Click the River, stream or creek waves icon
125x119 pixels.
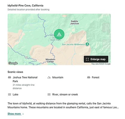pos(49,94)
